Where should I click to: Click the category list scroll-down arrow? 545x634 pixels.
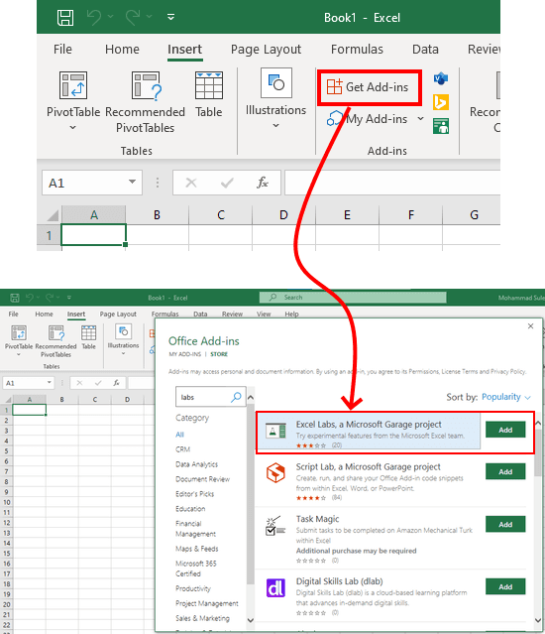tap(251, 620)
